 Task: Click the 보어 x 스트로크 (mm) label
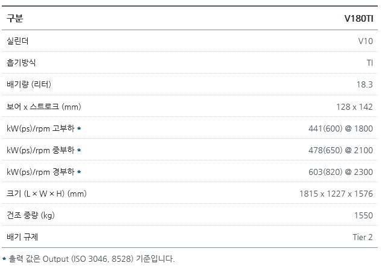(43, 107)
